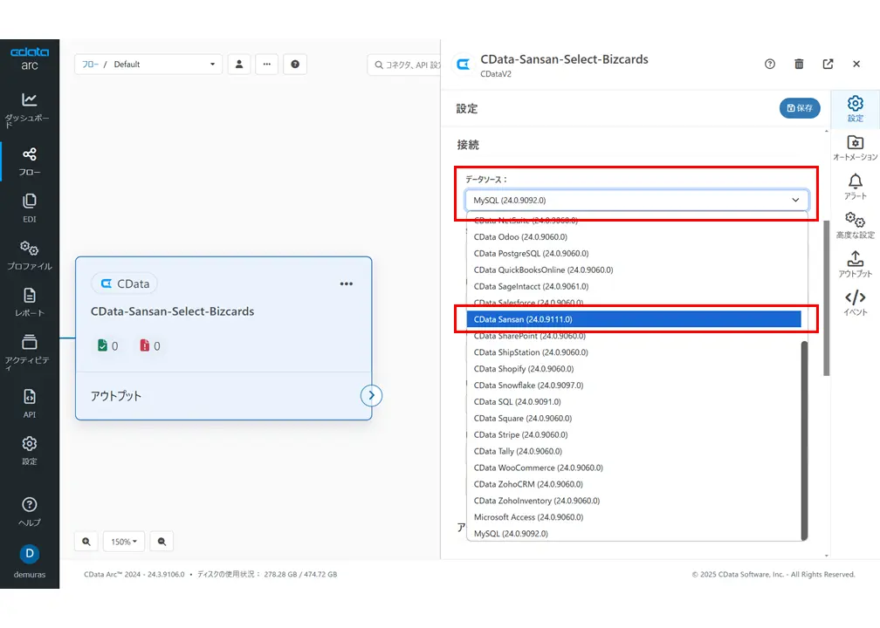This screenshot has height=628, width=880.
Task: Open Settings (設定) in the left sidebar
Action: tap(29, 451)
